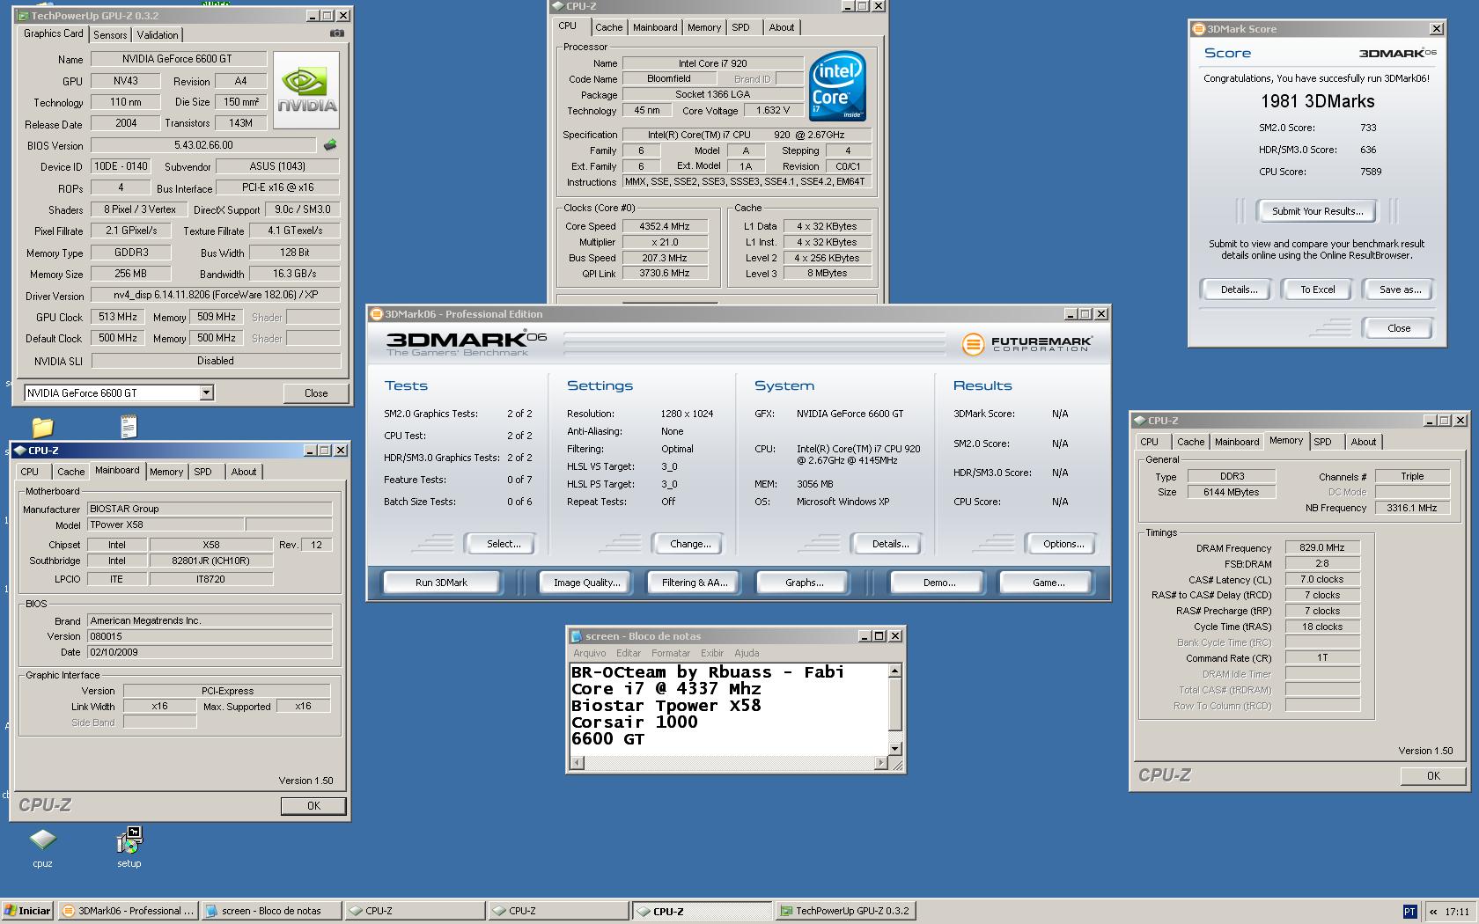Open the text document desktop icon
Viewport: 1479px width, 924px height.
129,426
